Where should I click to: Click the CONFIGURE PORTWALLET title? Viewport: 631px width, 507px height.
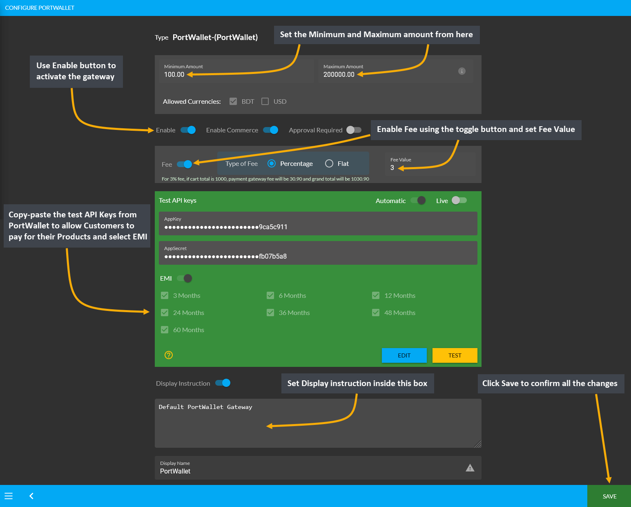(x=40, y=8)
